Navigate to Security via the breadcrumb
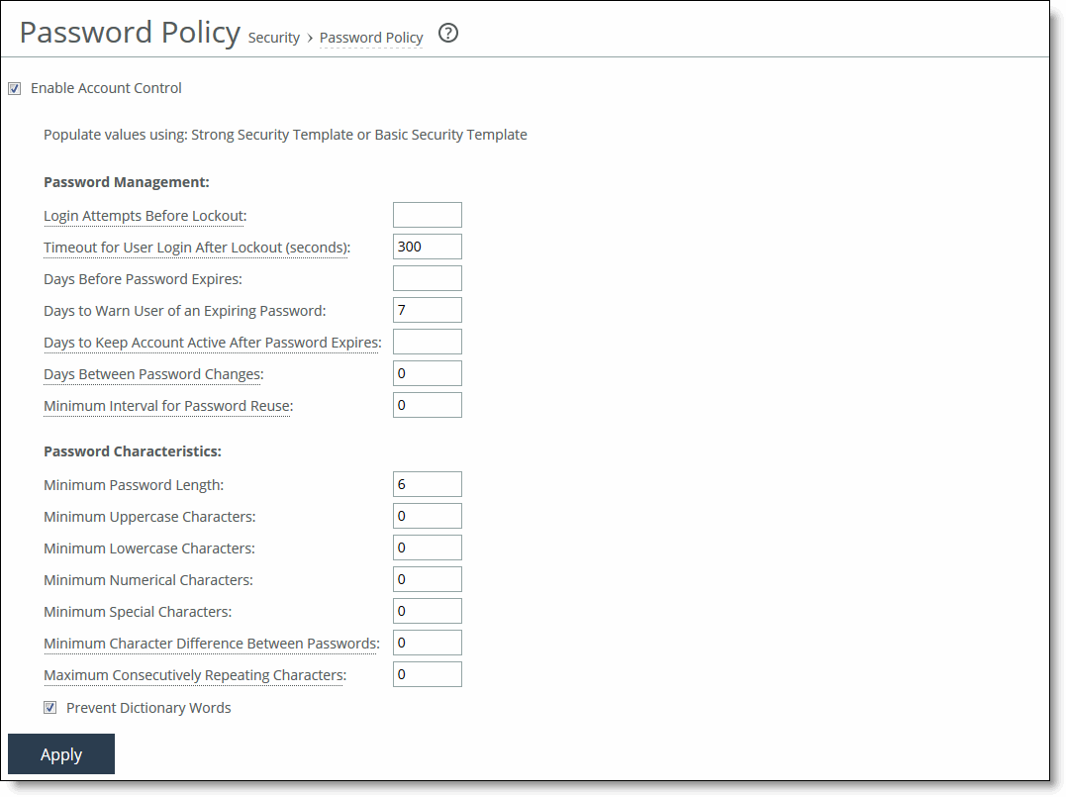Image resolution: width=1066 pixels, height=797 pixels. [x=273, y=38]
